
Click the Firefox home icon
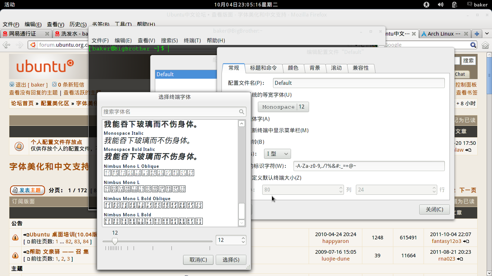[x=485, y=45]
